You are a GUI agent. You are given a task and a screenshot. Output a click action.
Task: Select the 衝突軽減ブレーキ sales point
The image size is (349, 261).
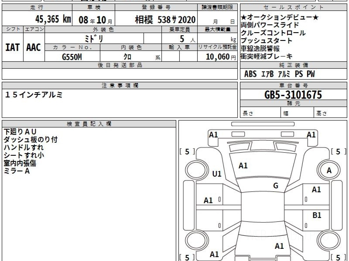click(x=267, y=56)
